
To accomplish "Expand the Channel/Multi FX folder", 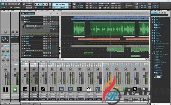I will (153, 18).
